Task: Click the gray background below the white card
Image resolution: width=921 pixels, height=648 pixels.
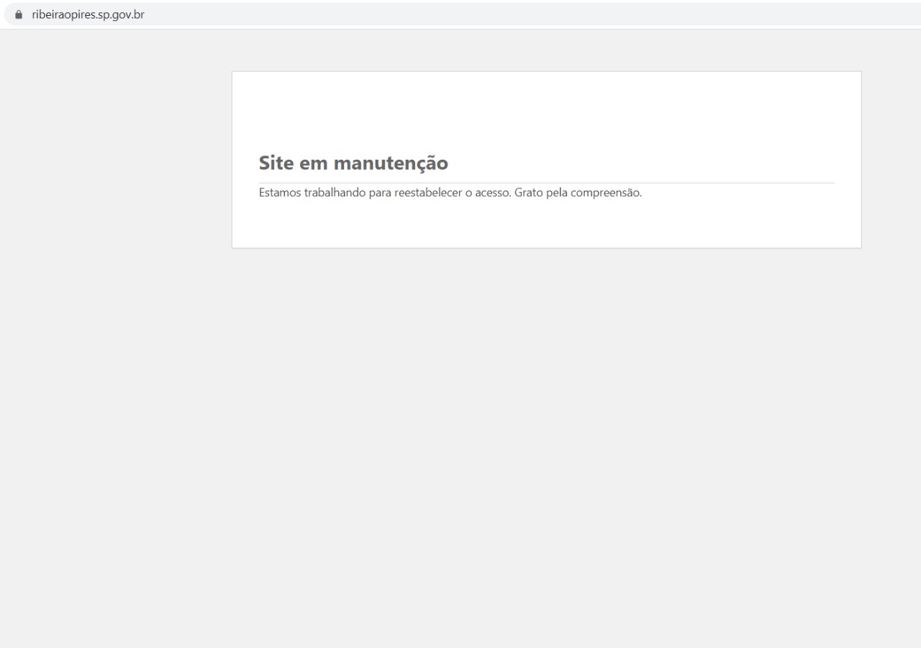Action: (547, 432)
